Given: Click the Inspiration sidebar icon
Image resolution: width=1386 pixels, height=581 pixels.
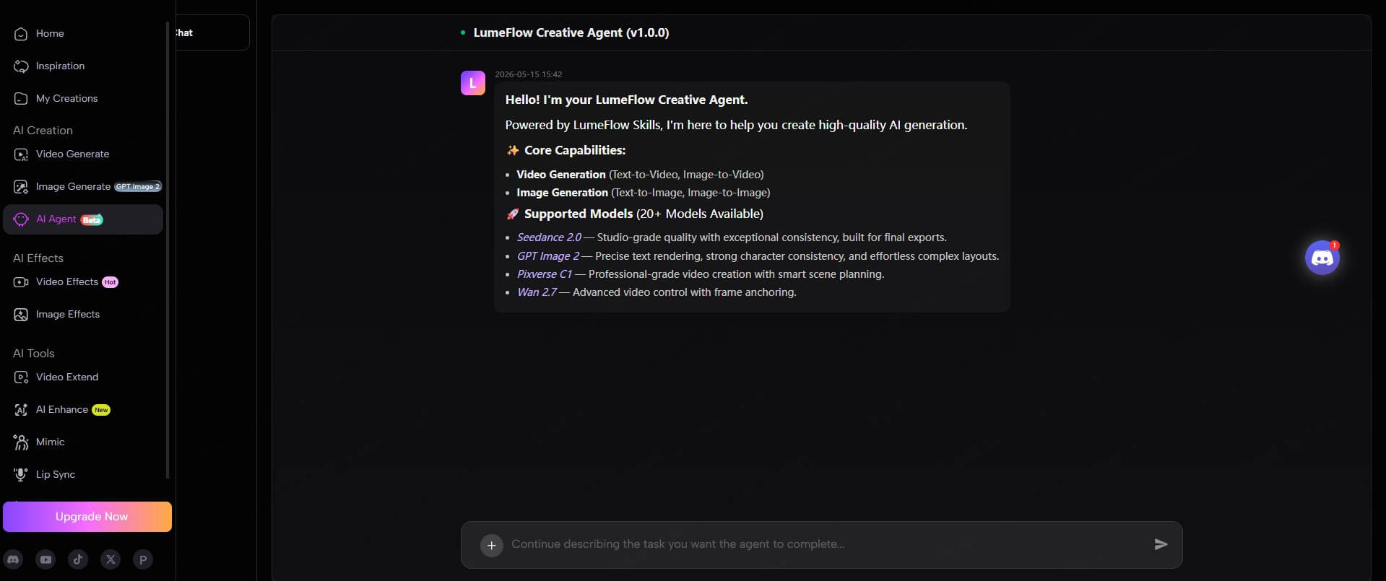Looking at the screenshot, I should click(x=21, y=66).
